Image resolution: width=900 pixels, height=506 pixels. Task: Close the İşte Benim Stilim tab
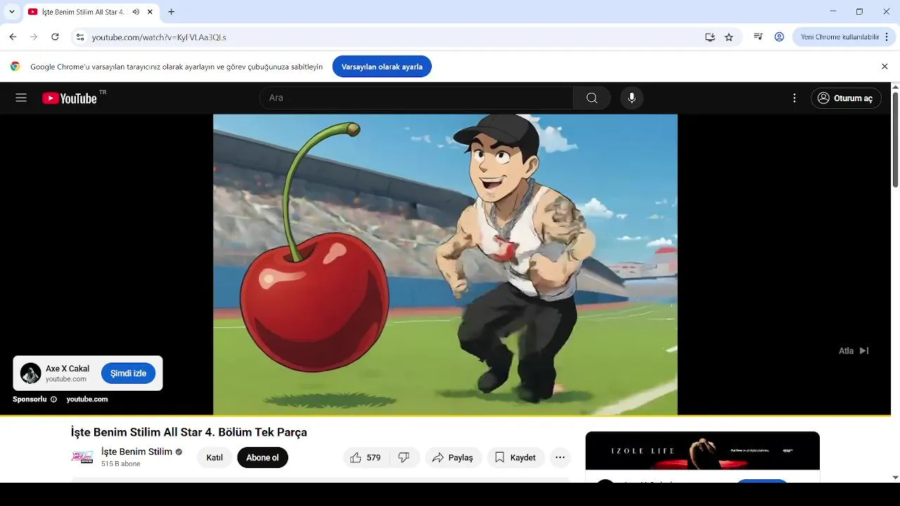[150, 12]
